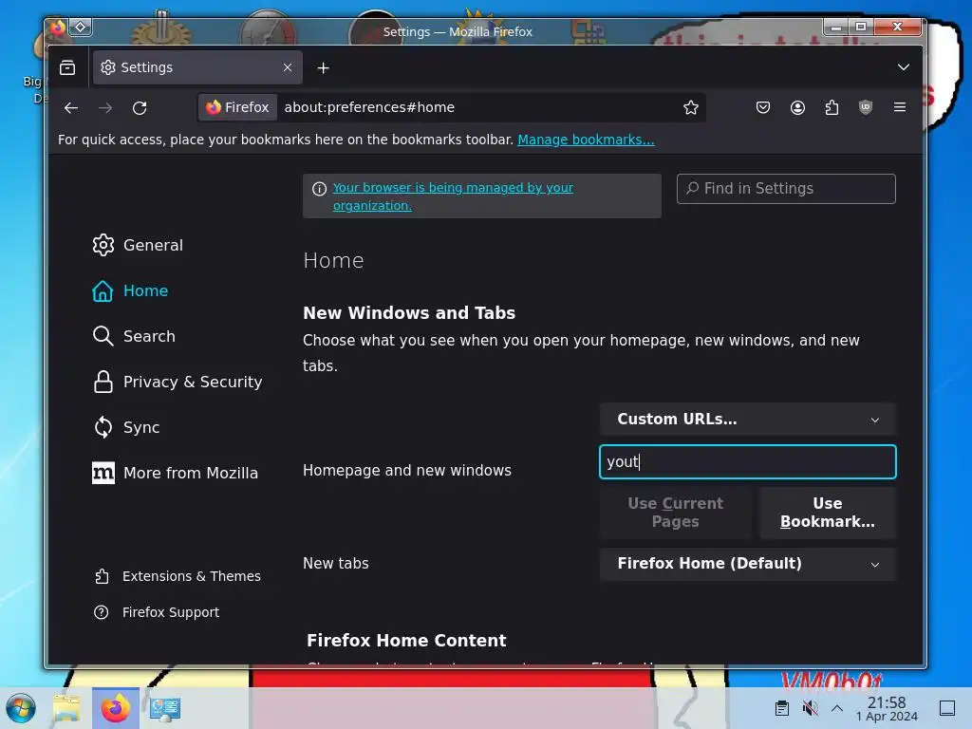Click the diamond keep-above icon in the title bar
The width and height of the screenshot is (972, 729).
(81, 28)
